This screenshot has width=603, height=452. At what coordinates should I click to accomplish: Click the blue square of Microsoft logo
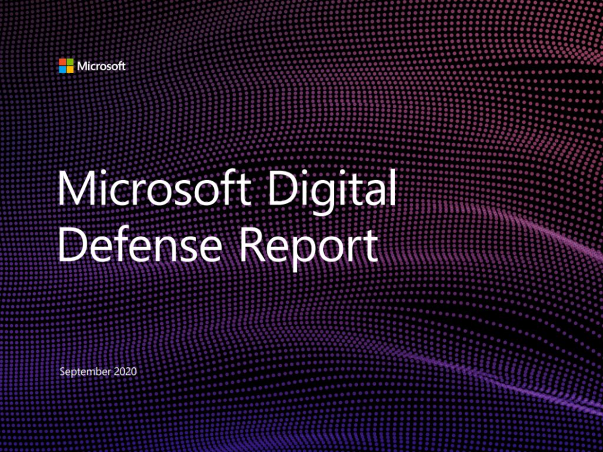pos(62,69)
